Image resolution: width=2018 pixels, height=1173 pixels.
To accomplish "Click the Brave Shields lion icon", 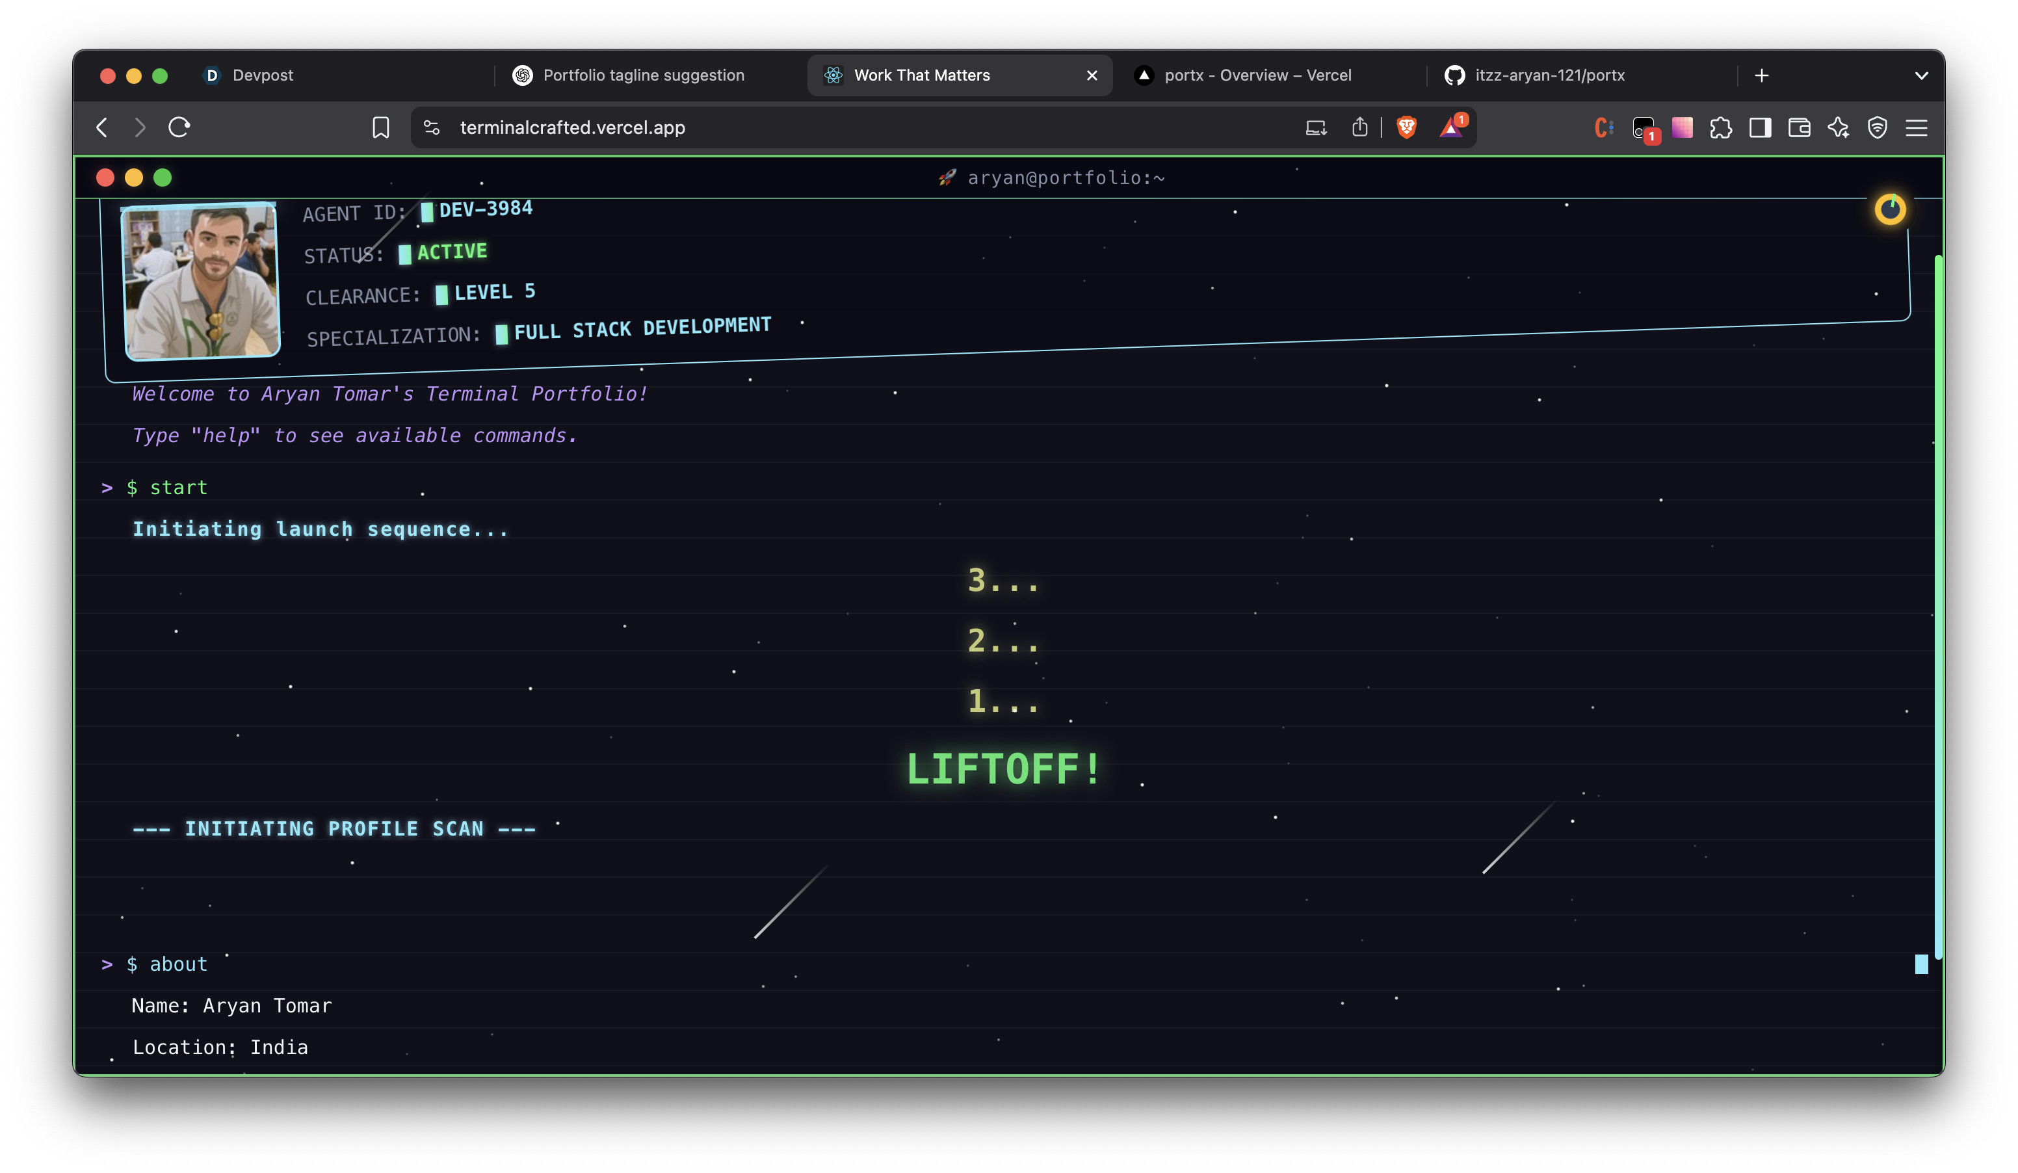I will tap(1406, 127).
